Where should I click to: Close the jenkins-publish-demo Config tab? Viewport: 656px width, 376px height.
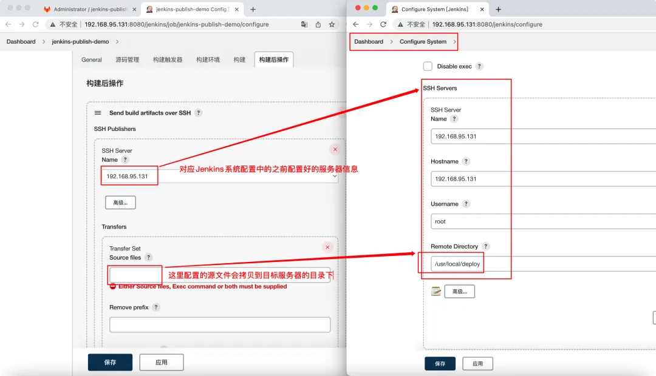[237, 9]
